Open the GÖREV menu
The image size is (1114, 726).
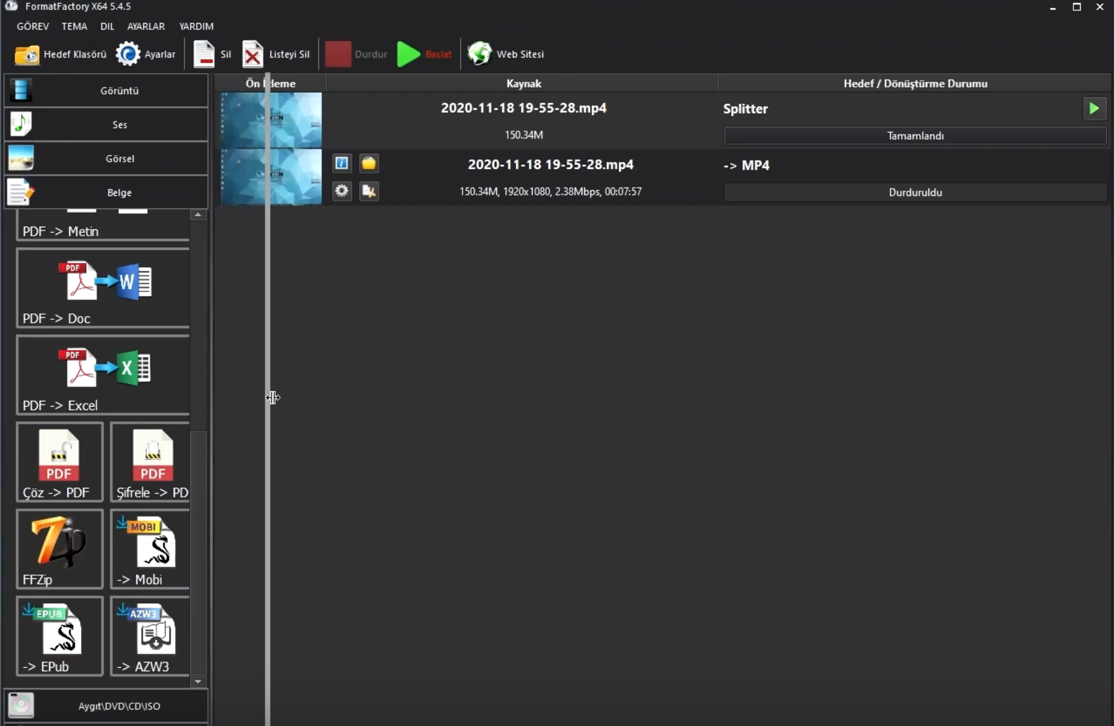pos(33,26)
